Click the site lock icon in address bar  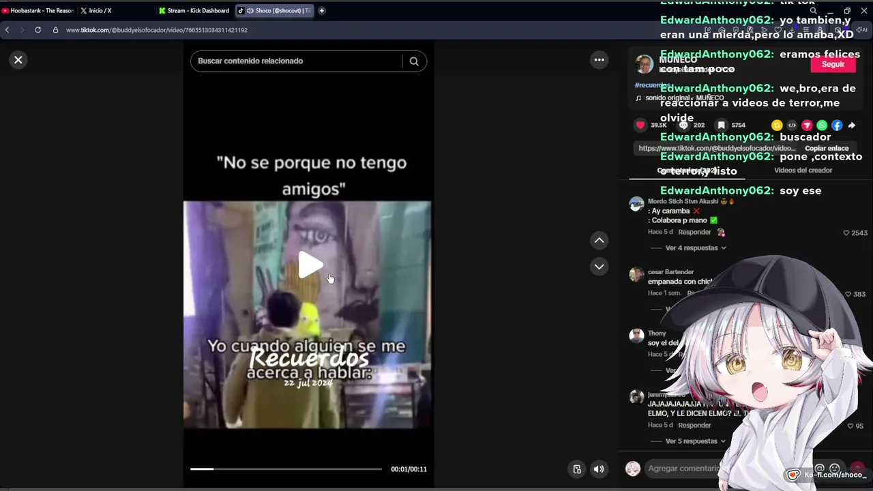point(55,30)
